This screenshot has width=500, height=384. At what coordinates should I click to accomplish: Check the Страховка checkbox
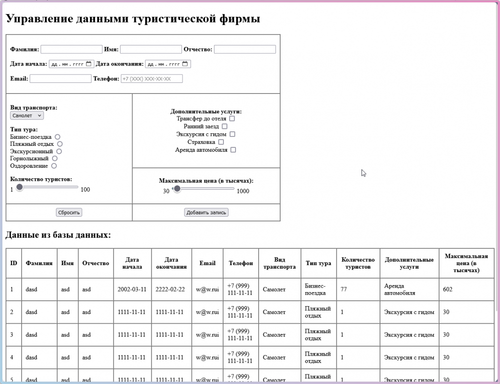[221, 142]
